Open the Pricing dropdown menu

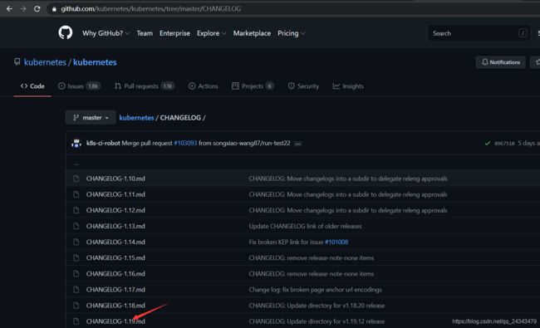pyautogui.click(x=292, y=33)
